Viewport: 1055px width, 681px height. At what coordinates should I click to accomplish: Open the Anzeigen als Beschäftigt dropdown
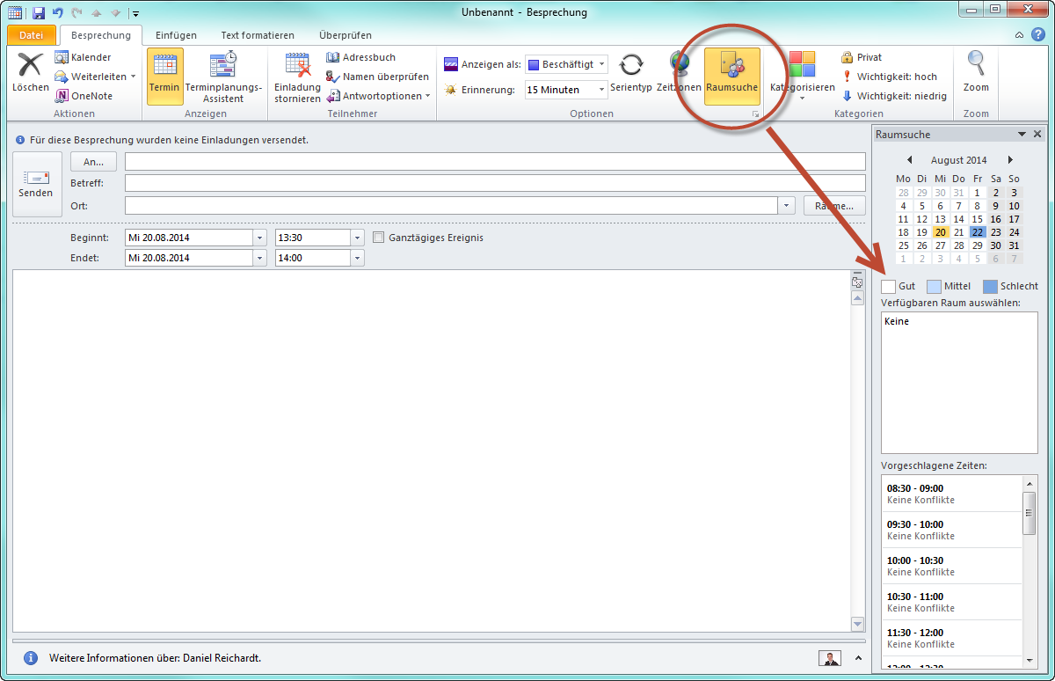(600, 64)
